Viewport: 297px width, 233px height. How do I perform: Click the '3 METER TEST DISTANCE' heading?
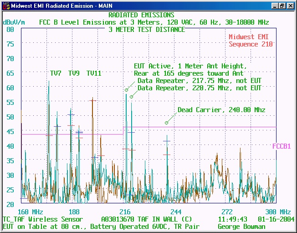pyautogui.click(x=147, y=29)
